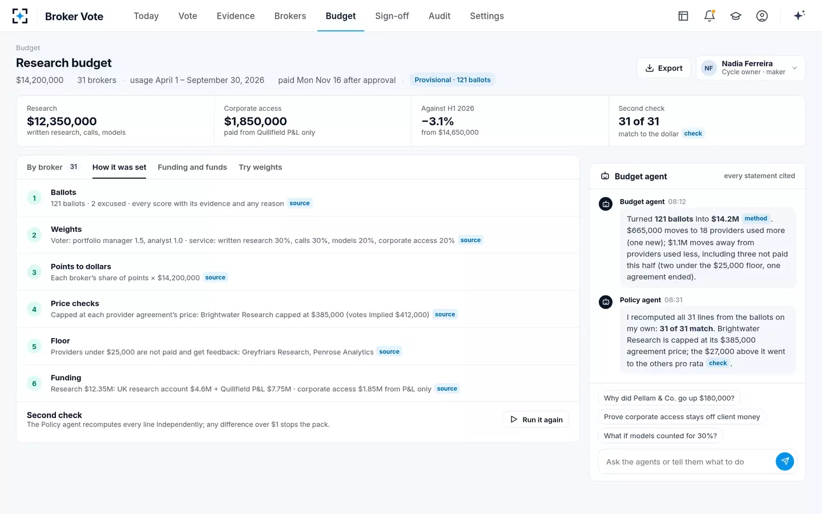Go to the Today menu item
This screenshot has width=822, height=514.
pos(146,16)
